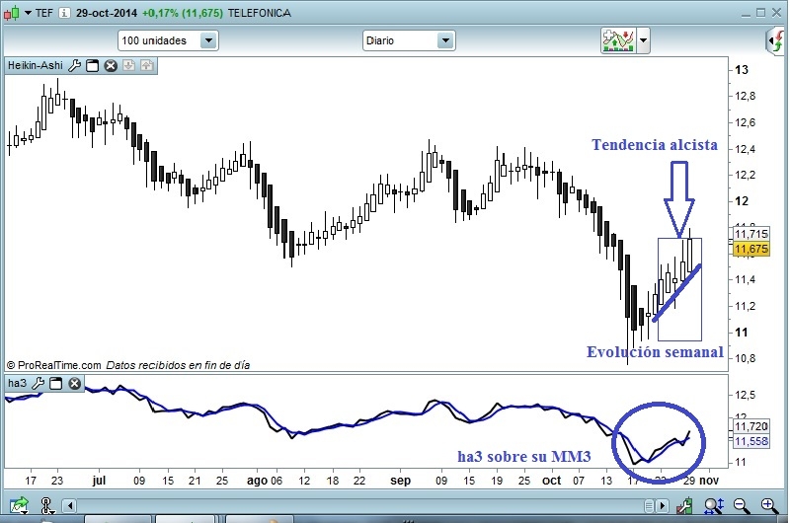Open the 100 unidades dropdown
790x523 pixels.
pyautogui.click(x=168, y=40)
